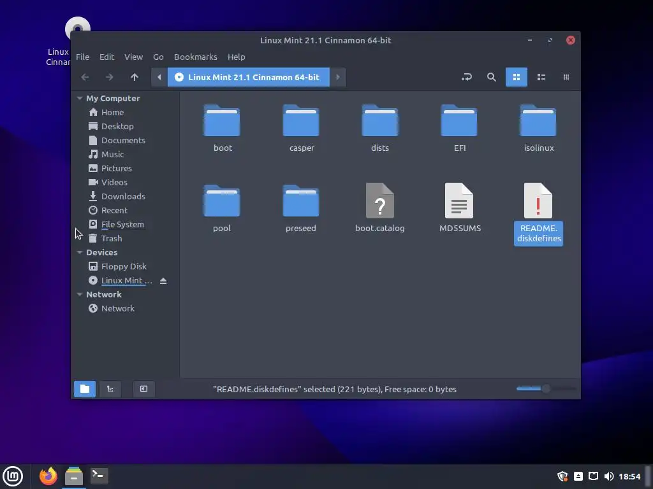
Task: Launch Terminal from the panel
Action: (x=99, y=476)
